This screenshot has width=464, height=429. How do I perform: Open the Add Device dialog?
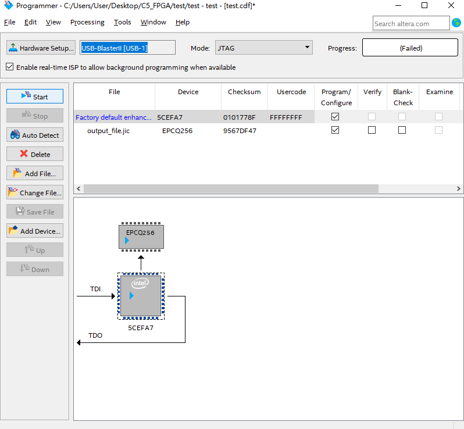tap(35, 231)
